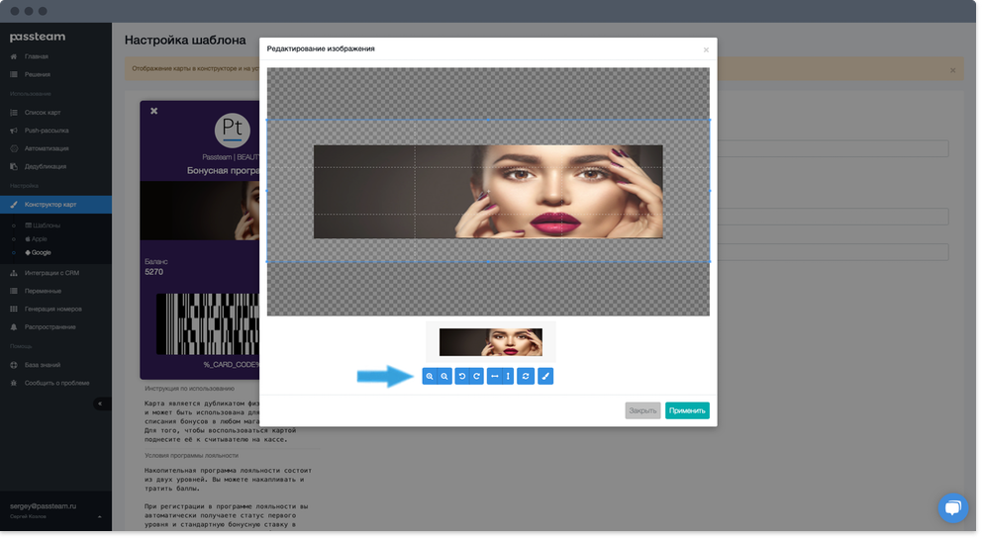983x538 pixels.
Task: Click the X on the card preview
Action: [x=153, y=111]
